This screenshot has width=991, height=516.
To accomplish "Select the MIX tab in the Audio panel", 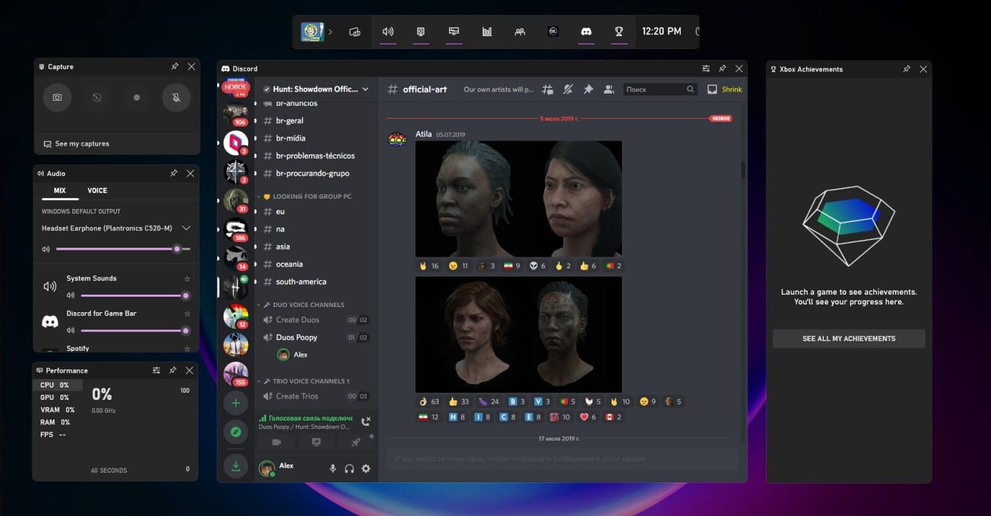I will pos(59,190).
